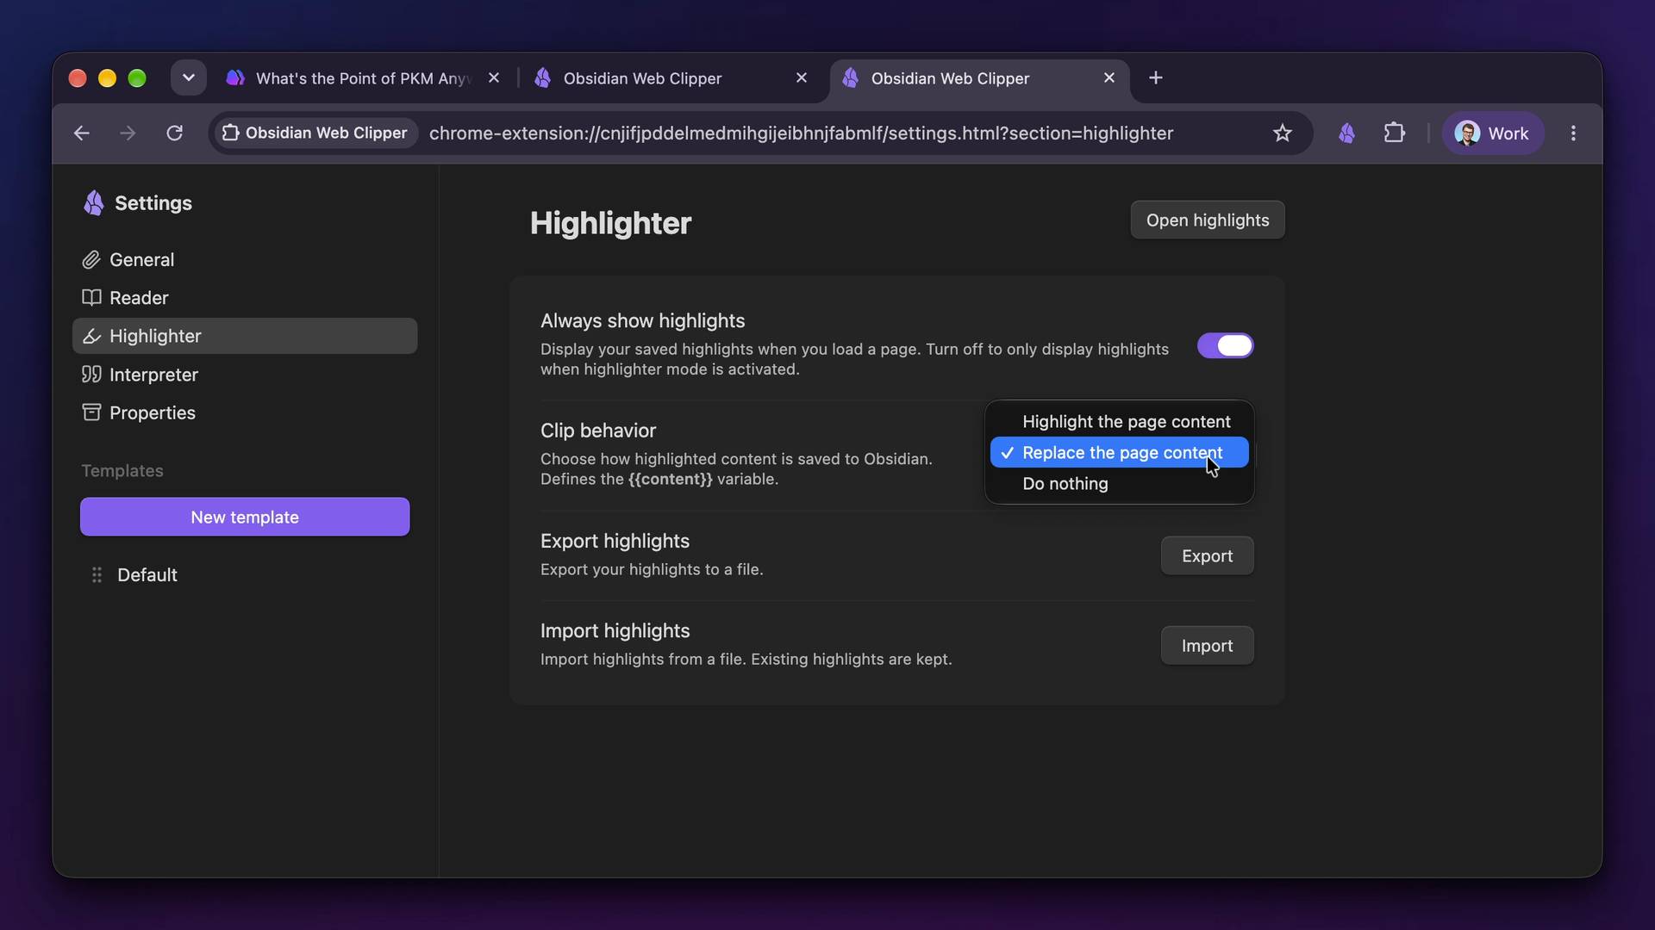Open Properties settings section
The width and height of the screenshot is (1655, 930).
(245, 412)
